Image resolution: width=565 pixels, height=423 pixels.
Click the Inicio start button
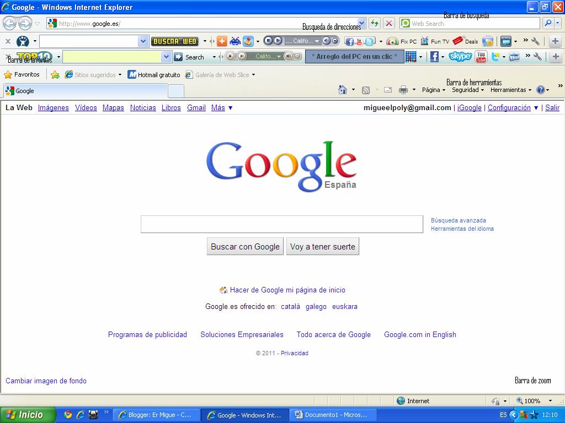point(28,415)
